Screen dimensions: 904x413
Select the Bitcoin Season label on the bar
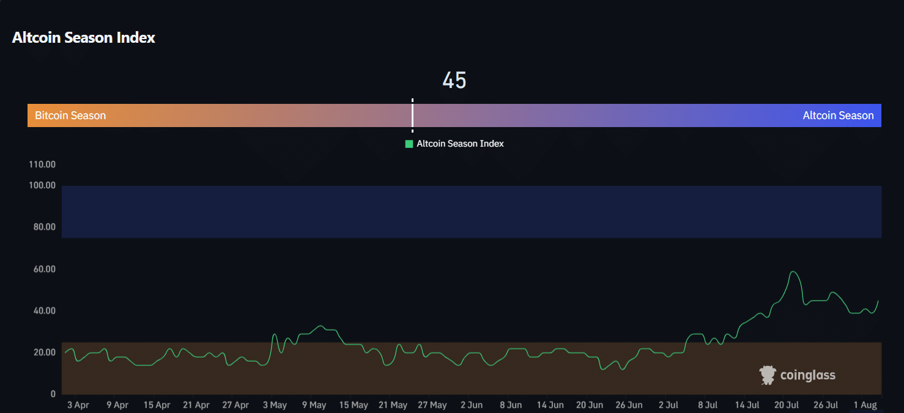pyautogui.click(x=70, y=115)
